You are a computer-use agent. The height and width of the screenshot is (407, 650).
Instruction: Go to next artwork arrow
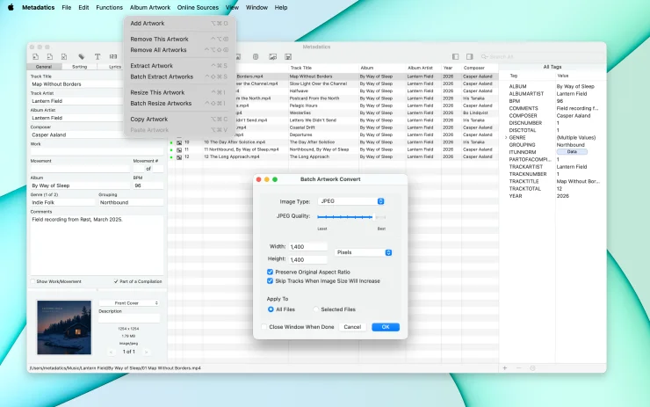(147, 352)
